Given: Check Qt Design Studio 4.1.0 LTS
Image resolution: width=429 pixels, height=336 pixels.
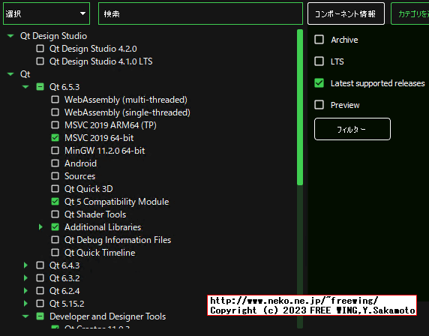Looking at the screenshot, I should [x=40, y=61].
